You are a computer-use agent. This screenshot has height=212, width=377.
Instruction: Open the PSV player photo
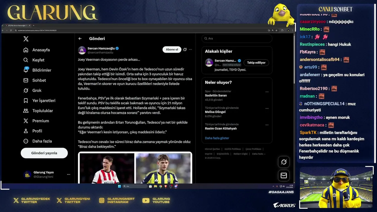point(107,168)
